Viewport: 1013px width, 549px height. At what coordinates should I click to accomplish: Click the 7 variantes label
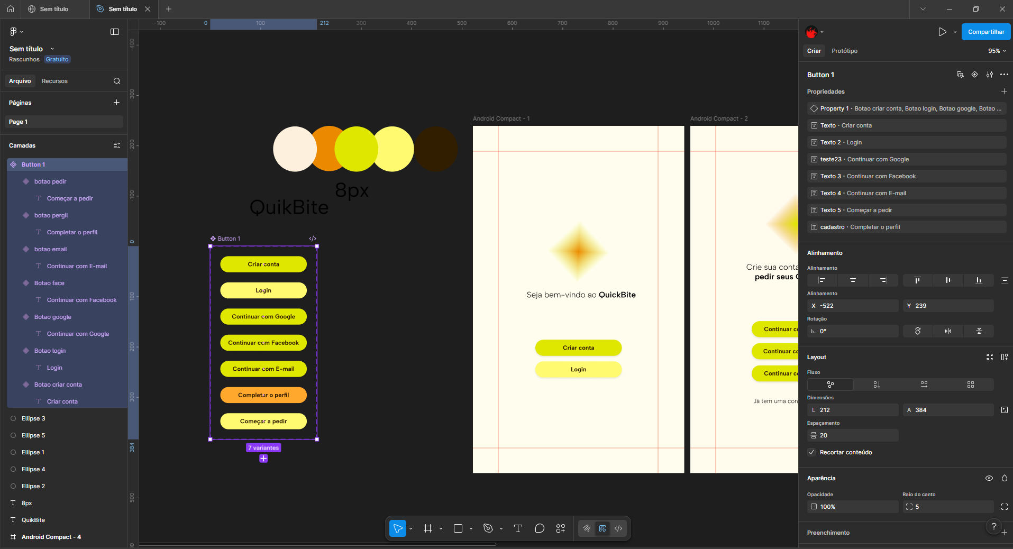(263, 448)
